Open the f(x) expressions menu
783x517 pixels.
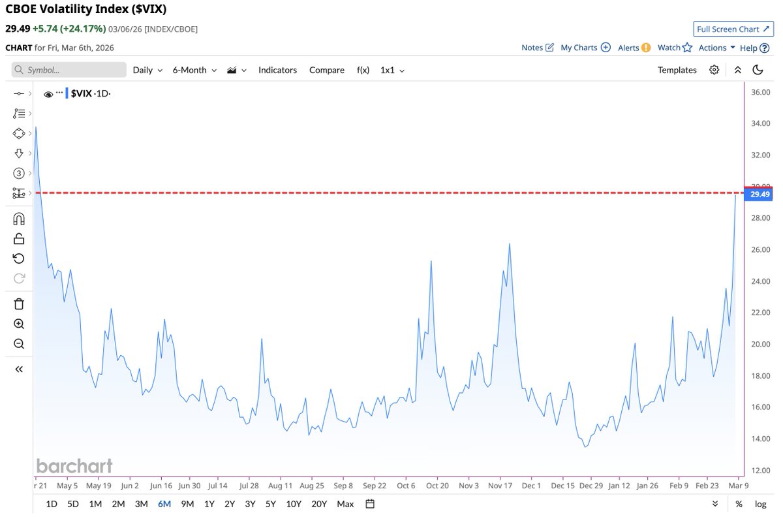pyautogui.click(x=363, y=70)
